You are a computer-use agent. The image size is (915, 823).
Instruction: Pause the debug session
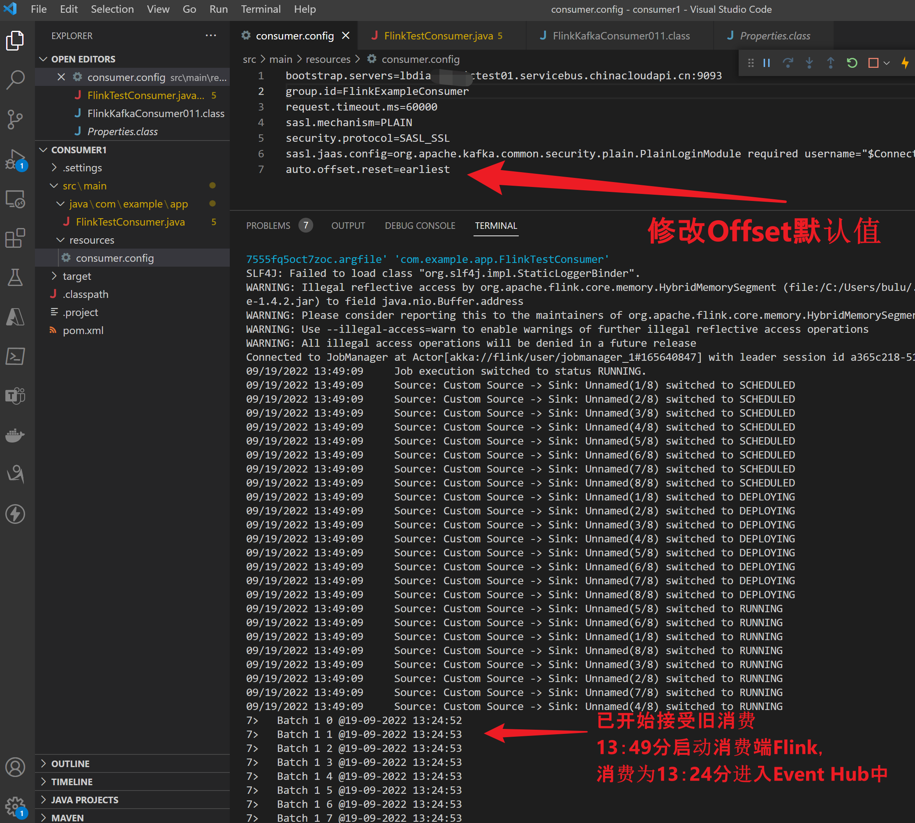tap(767, 63)
